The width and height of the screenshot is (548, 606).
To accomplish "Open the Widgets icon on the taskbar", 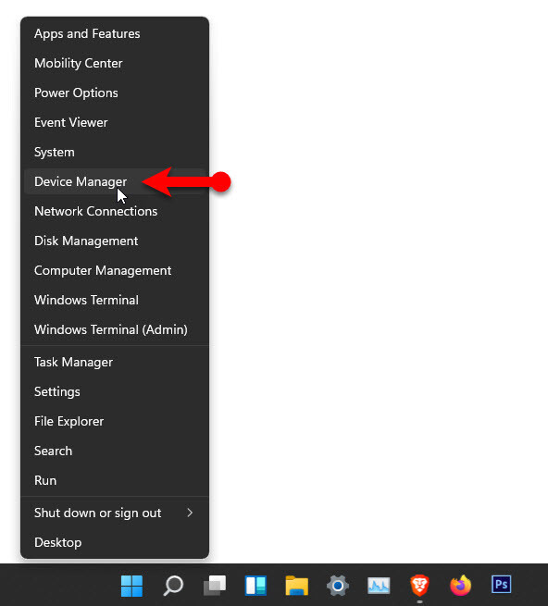I will click(x=255, y=586).
